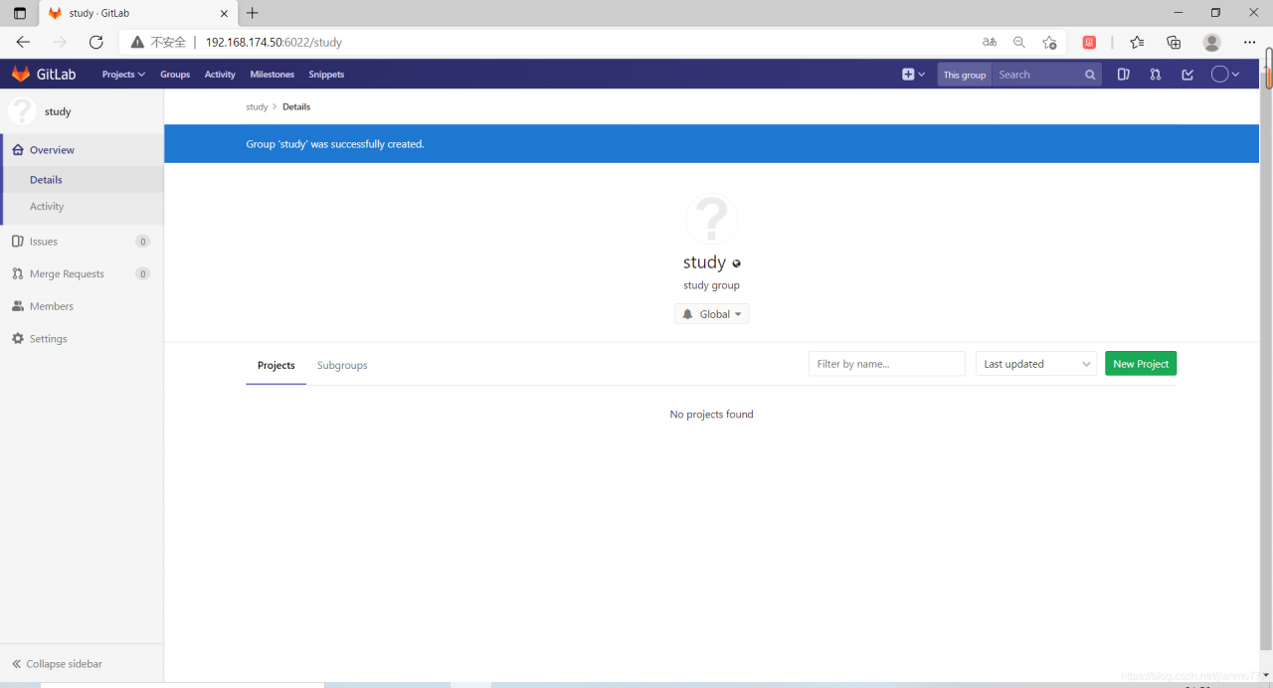Click the success message banner text

(335, 144)
